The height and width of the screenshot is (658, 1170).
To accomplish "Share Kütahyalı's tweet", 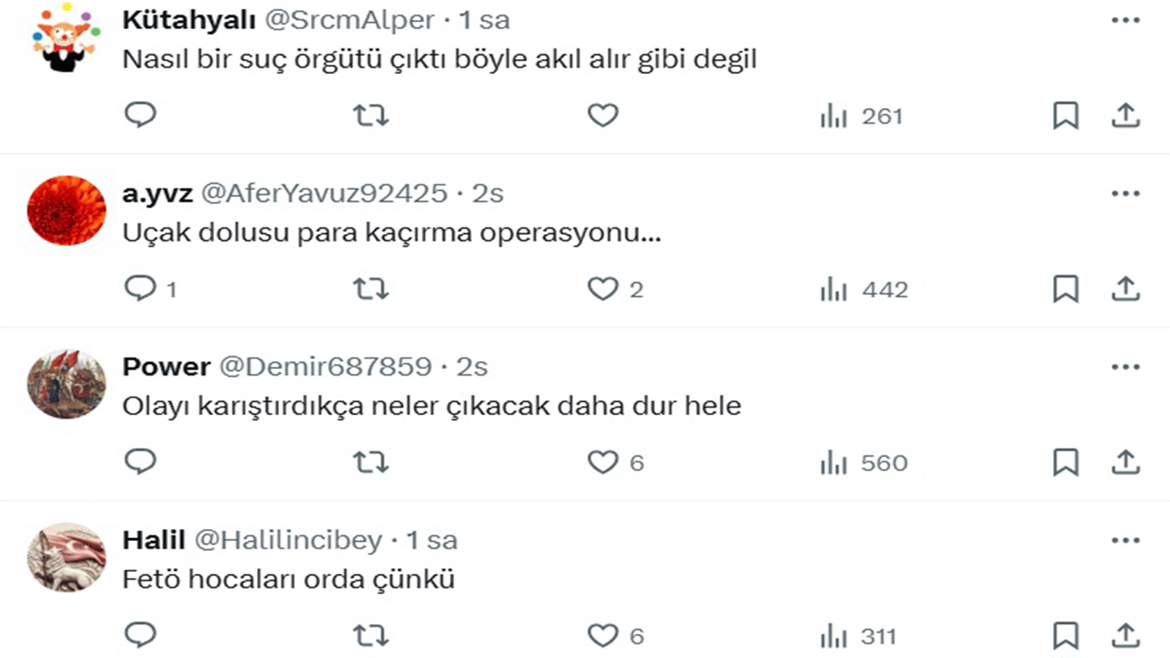I will click(1126, 116).
